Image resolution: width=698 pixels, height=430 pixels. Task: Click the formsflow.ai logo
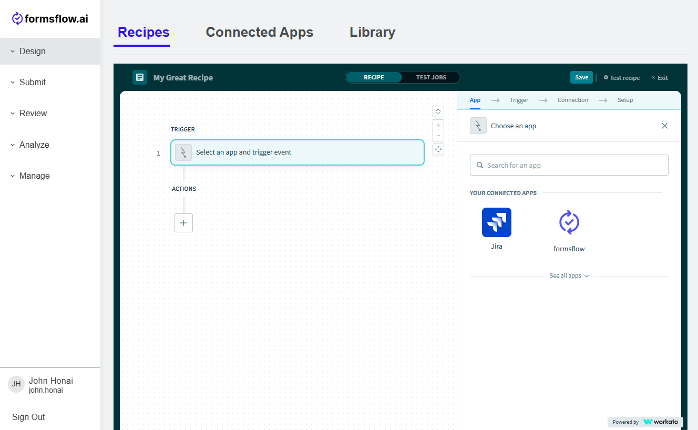[x=50, y=19]
